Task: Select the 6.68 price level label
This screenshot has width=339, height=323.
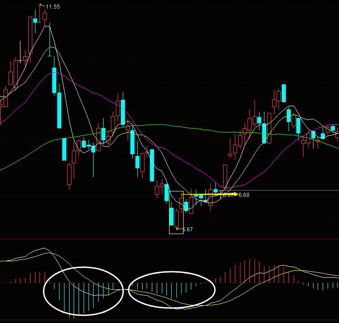Action: click(x=244, y=195)
